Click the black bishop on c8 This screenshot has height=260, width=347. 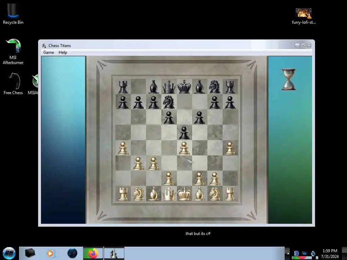(x=154, y=87)
